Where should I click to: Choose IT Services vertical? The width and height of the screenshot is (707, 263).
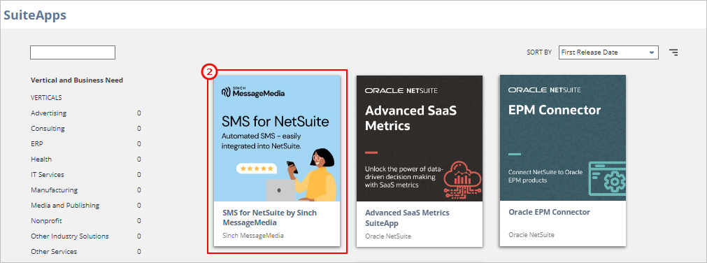click(x=48, y=175)
